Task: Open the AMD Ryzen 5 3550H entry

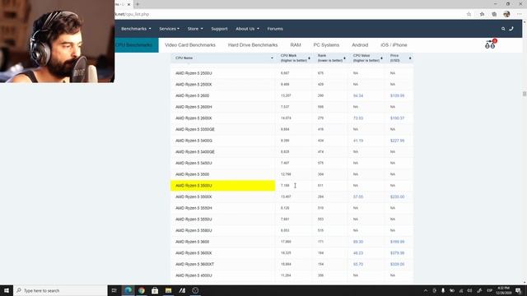Action: coord(194,208)
